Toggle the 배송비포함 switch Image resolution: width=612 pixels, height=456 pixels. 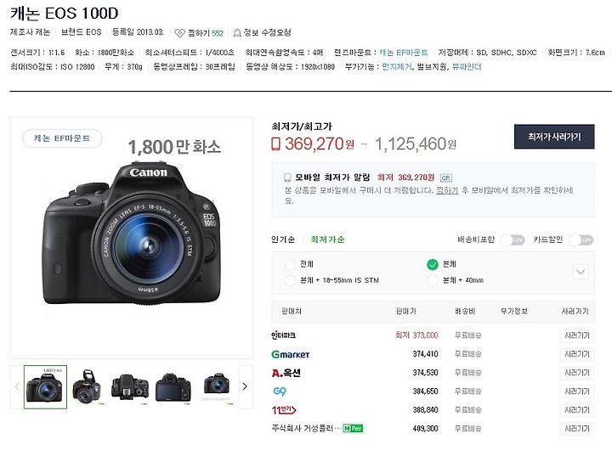(x=512, y=239)
